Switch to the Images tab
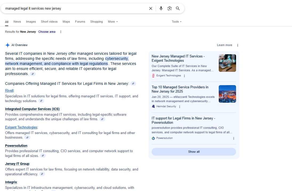This screenshot has width=292, height=191. click(31, 22)
